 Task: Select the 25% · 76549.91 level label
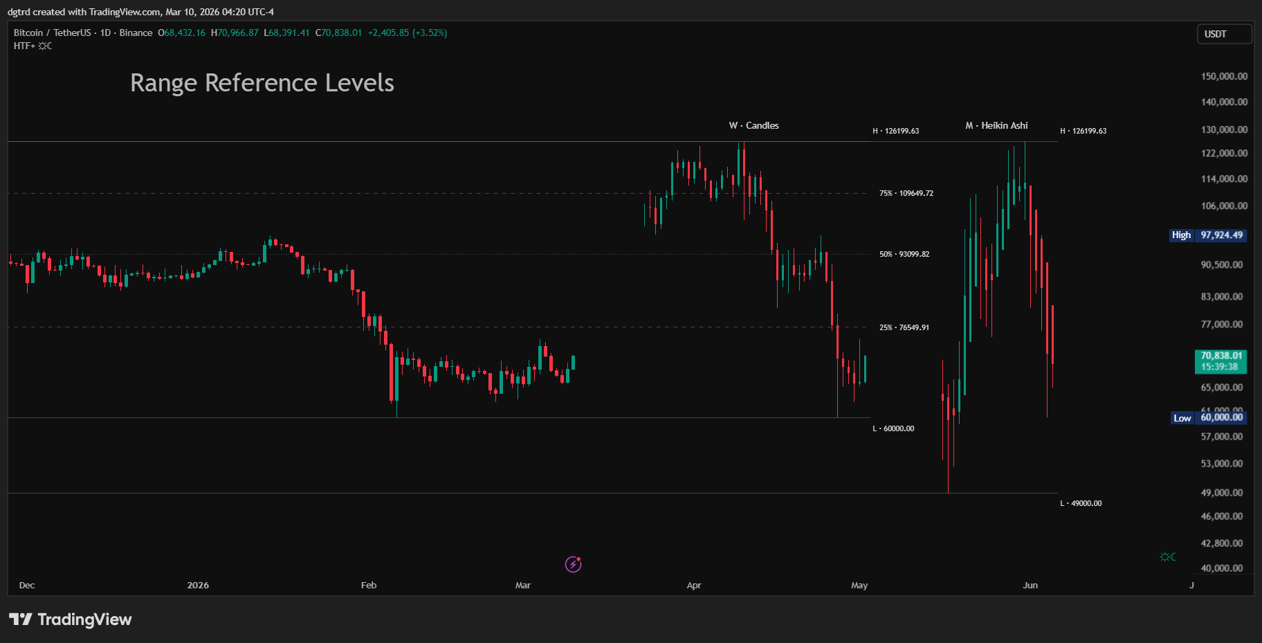pyautogui.click(x=904, y=327)
